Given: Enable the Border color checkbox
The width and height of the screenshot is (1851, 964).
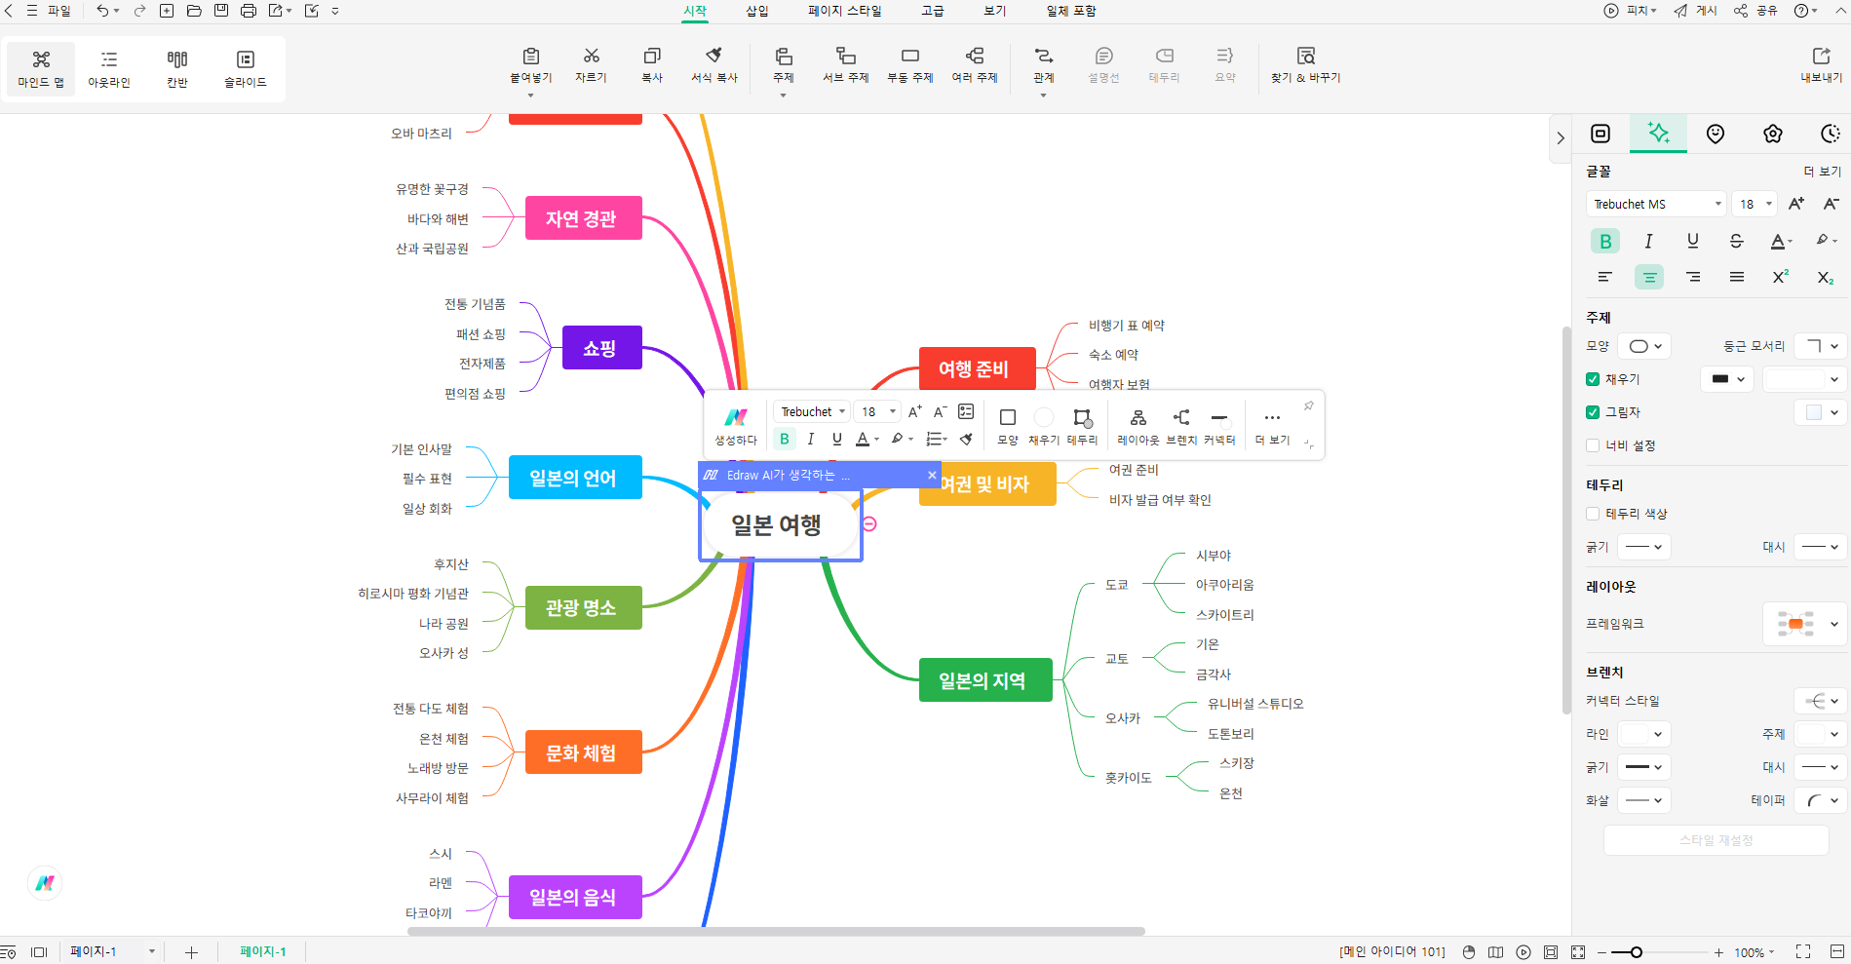Looking at the screenshot, I should (x=1593, y=514).
